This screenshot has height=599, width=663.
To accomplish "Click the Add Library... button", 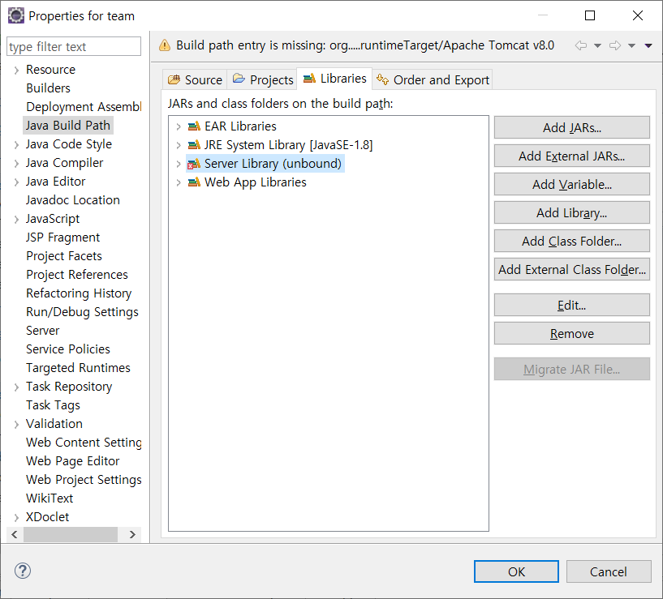I will tap(571, 212).
